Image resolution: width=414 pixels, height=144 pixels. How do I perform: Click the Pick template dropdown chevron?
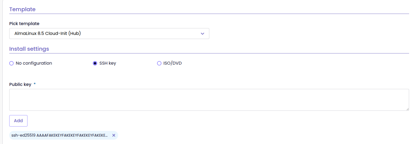[202, 34]
